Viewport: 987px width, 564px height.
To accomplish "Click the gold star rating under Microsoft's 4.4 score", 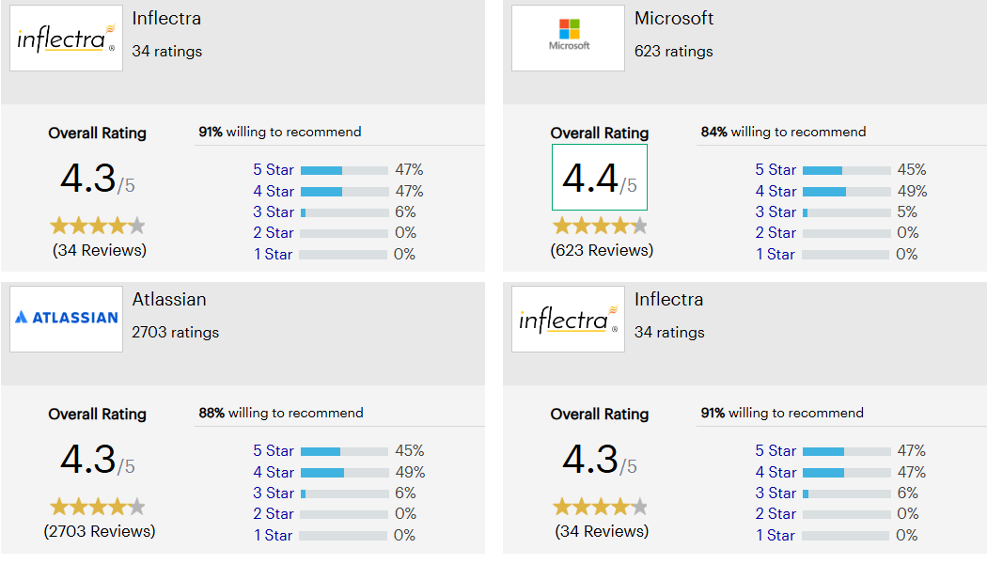I will tap(599, 226).
